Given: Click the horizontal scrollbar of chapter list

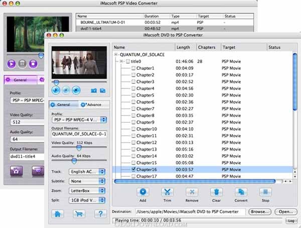Looking at the screenshot, I should pos(195,181).
